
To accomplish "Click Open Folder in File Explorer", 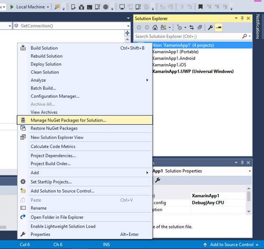I will pyautogui.click(x=85, y=217).
